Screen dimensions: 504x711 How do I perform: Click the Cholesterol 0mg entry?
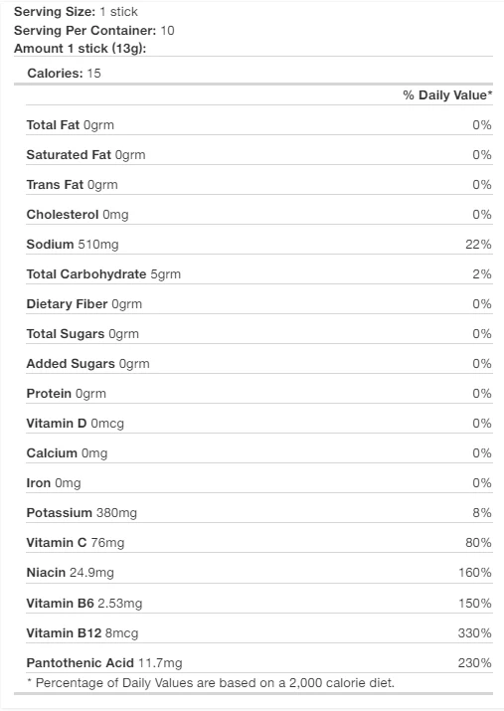pos(78,215)
